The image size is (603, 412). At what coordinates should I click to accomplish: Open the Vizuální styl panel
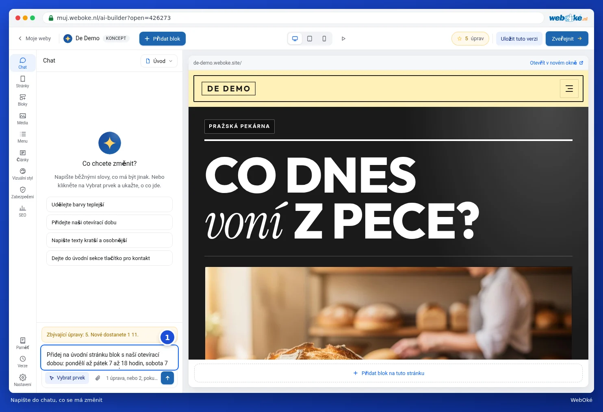[x=22, y=173]
